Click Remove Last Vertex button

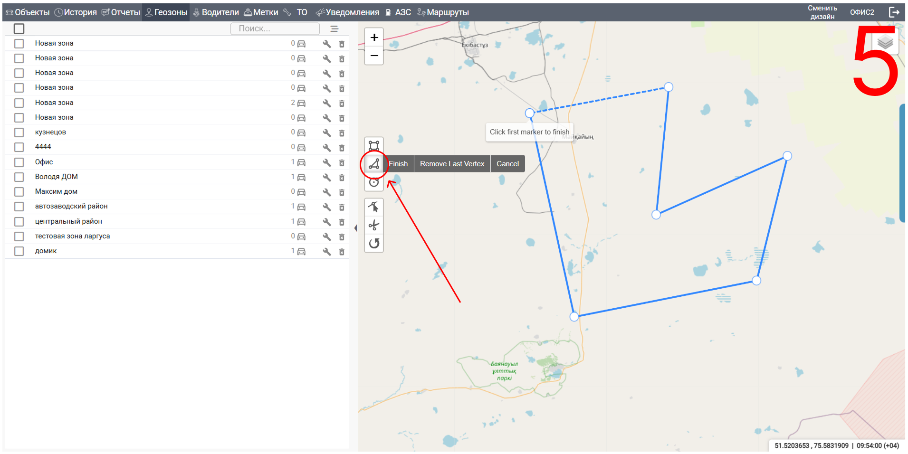[452, 164]
